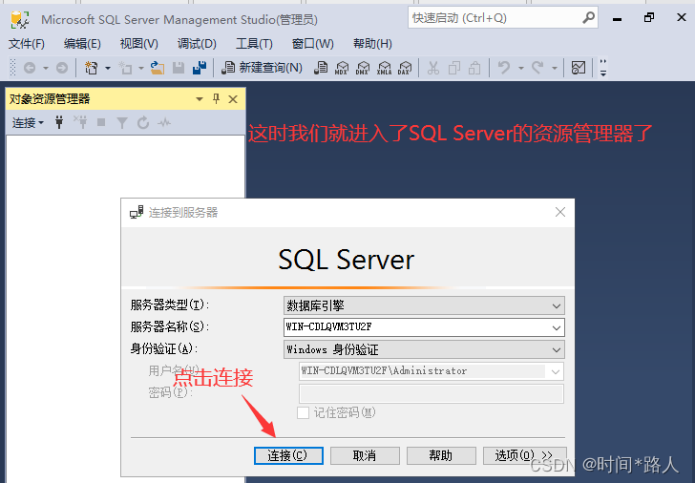
Task: Open the 连接 dropdown in Object Explorer
Action: (x=28, y=123)
